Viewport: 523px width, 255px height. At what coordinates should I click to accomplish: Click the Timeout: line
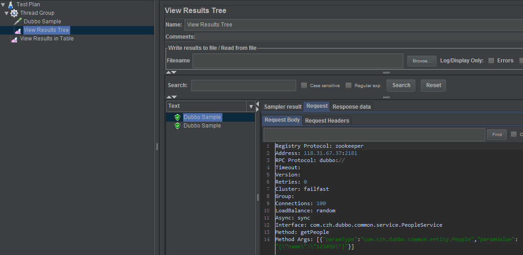pos(288,168)
